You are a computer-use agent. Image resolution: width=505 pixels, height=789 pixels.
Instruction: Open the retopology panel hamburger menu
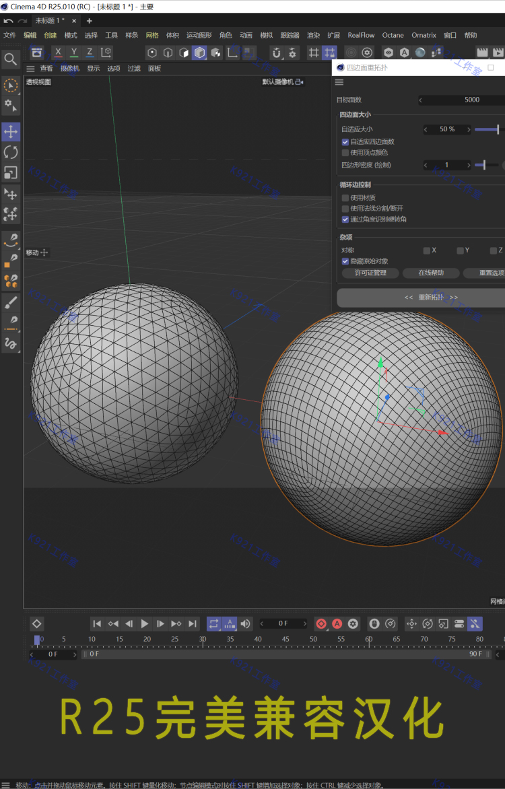coord(339,82)
